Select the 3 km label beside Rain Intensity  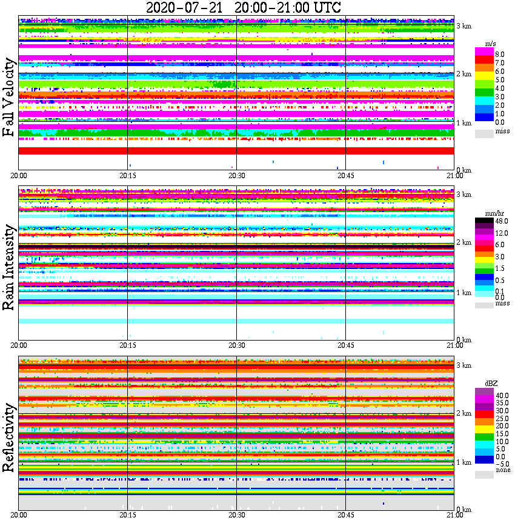[464, 195]
